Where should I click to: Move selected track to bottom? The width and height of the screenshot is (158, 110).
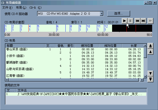pyautogui.click(x=151, y=79)
